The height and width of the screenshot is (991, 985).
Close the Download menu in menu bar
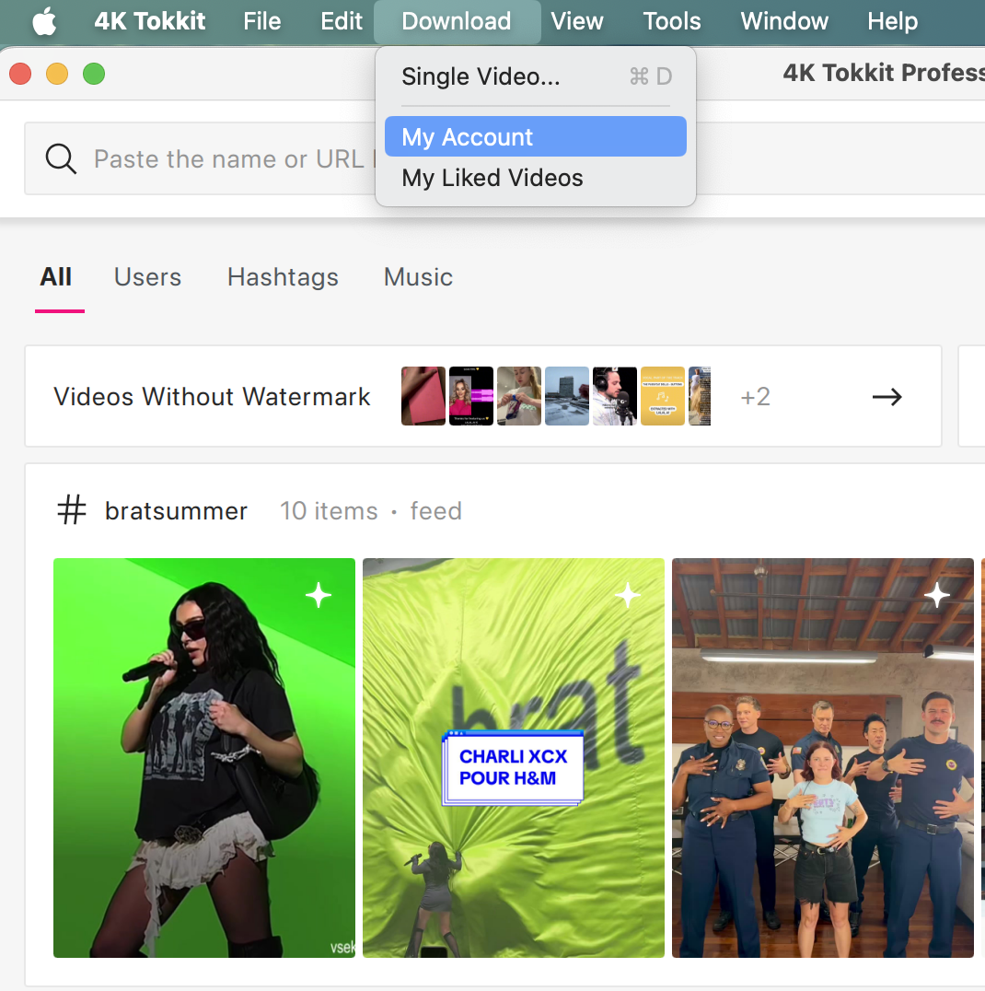pos(457,21)
